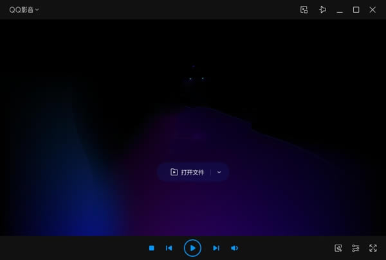Stop playback with the square button

(152, 248)
